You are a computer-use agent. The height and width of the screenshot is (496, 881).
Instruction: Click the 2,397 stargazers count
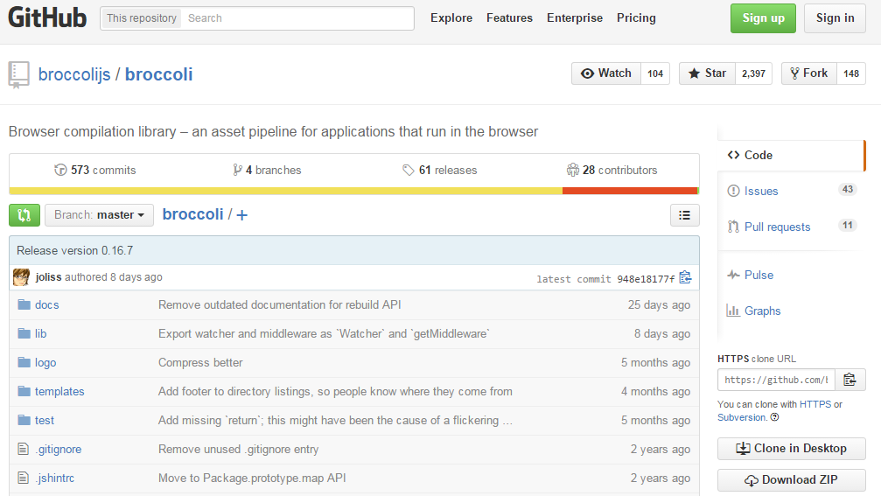pyautogui.click(x=753, y=73)
